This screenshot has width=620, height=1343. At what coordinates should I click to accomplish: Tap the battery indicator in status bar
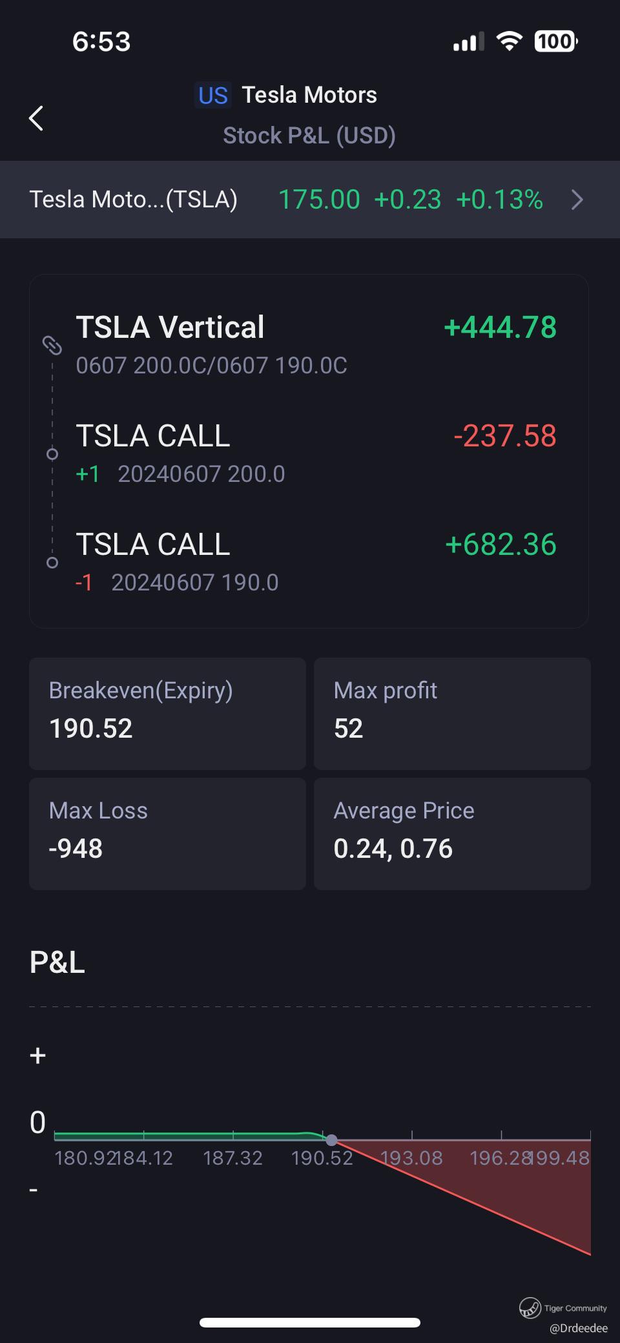coord(555,42)
